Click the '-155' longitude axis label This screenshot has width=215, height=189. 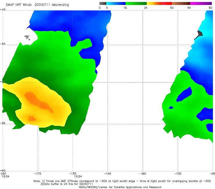pyautogui.click(x=178, y=174)
